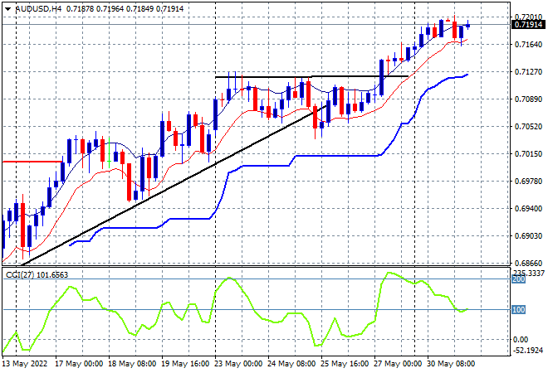Select the 13 May 2022 time label
Screen dimensions: 548x373
click(x=25, y=364)
